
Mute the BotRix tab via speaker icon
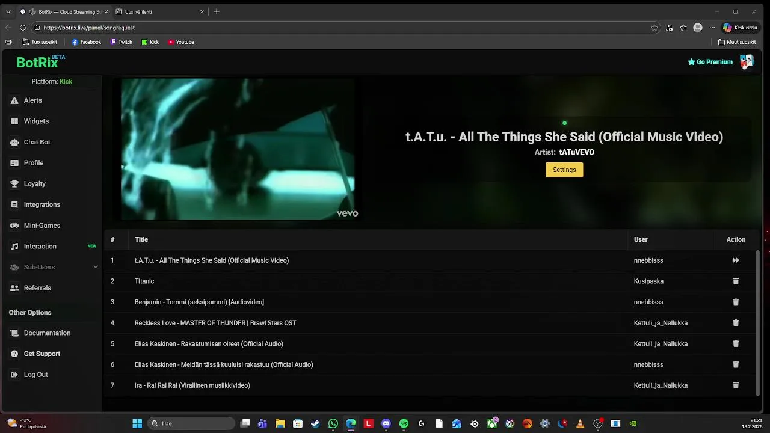click(x=32, y=11)
